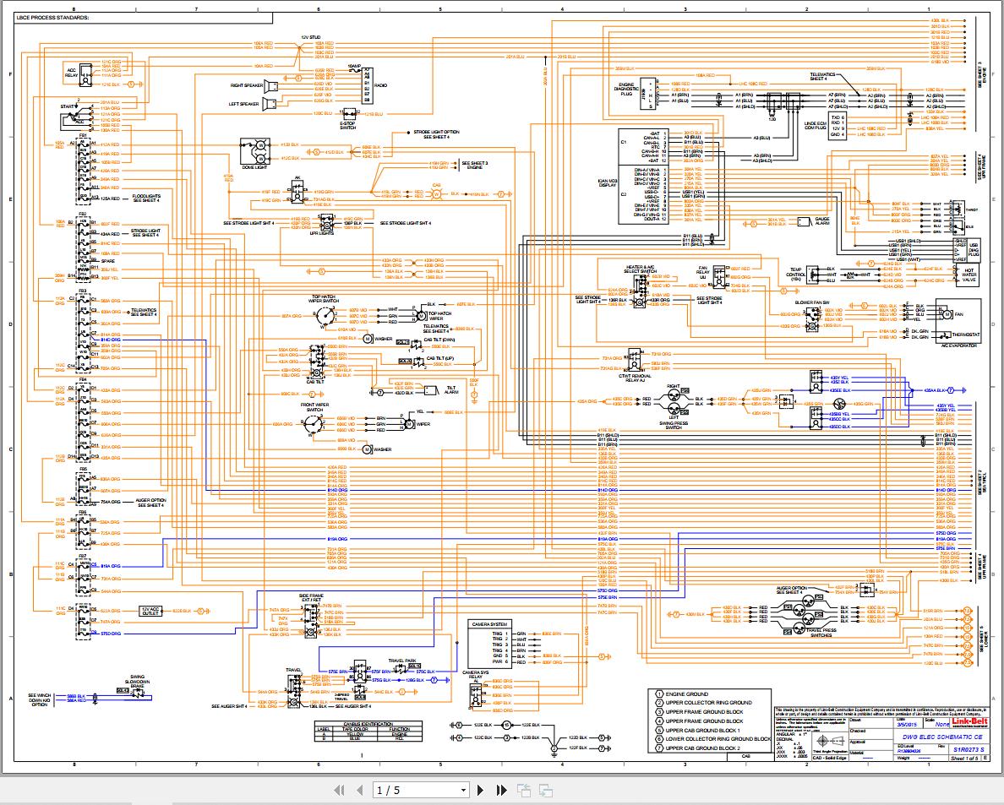Click the Sheet 1 of 5 label
This screenshot has width=1004, height=805.
pyautogui.click(x=965, y=758)
